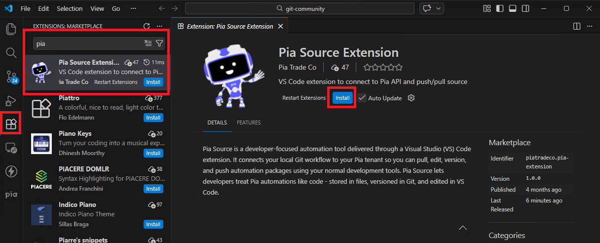600x243 pixels.
Task: Open the Pia icon in activity bar
Action: [11, 195]
